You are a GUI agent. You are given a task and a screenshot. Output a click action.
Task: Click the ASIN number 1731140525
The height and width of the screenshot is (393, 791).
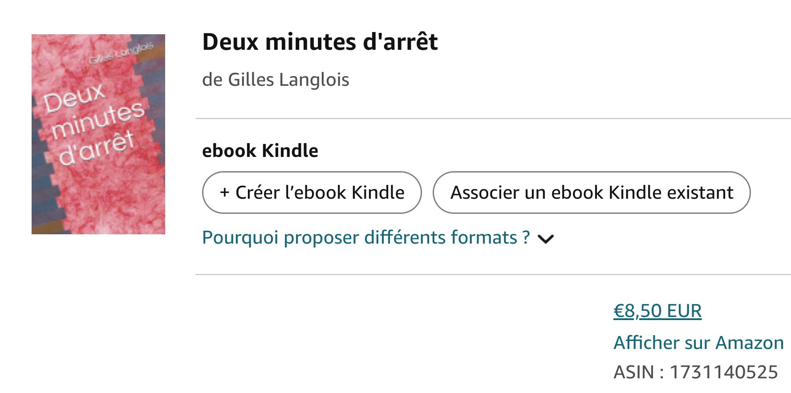723,372
